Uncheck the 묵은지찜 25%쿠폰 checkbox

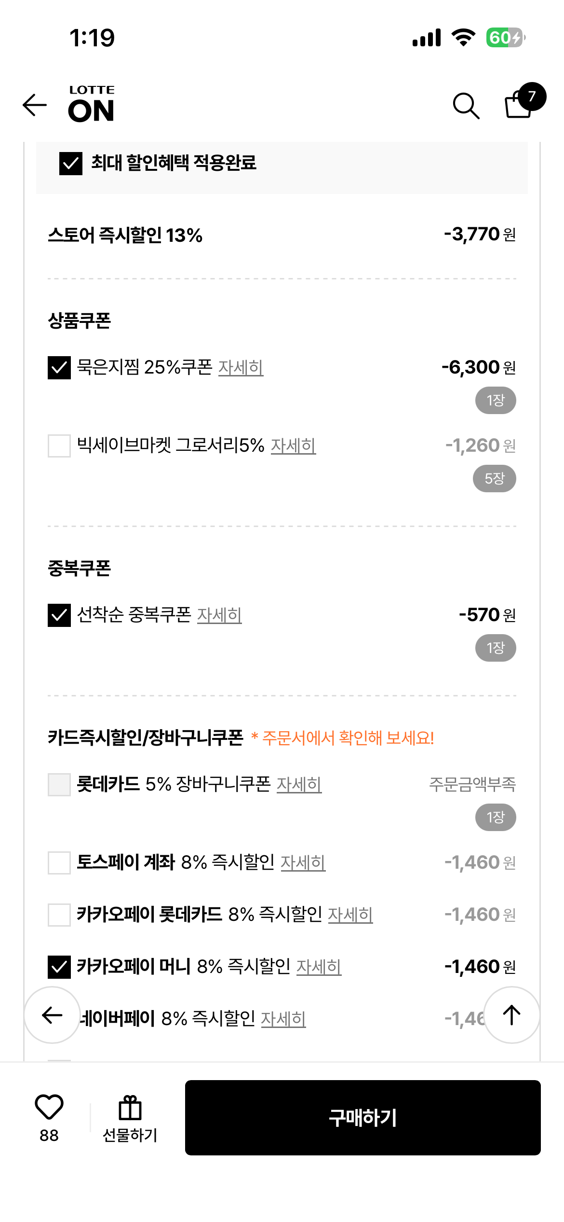click(59, 368)
